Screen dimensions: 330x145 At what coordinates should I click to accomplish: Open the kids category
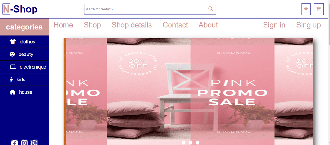24,80
